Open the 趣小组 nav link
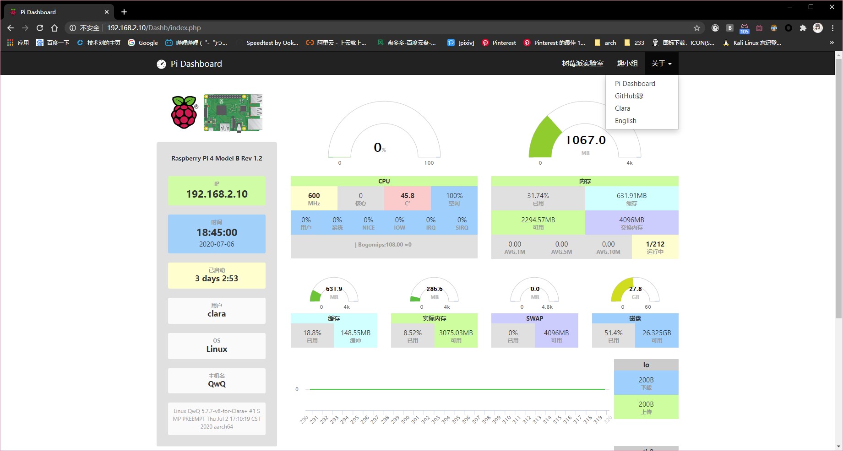 pos(627,64)
